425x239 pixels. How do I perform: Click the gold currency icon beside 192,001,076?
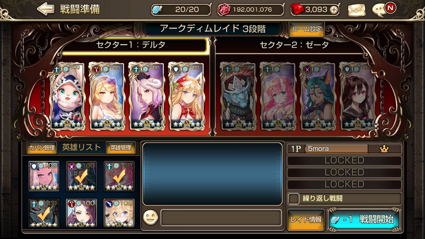coord(224,10)
